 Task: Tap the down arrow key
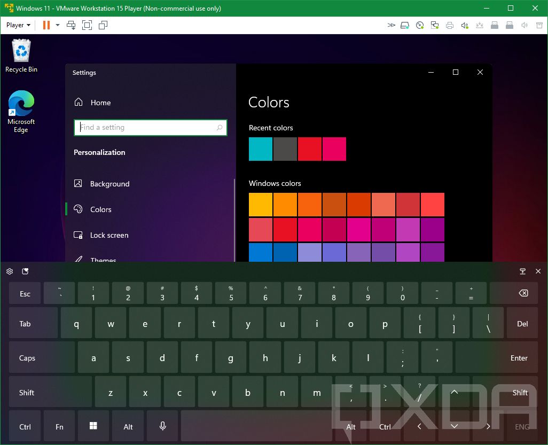point(454,426)
